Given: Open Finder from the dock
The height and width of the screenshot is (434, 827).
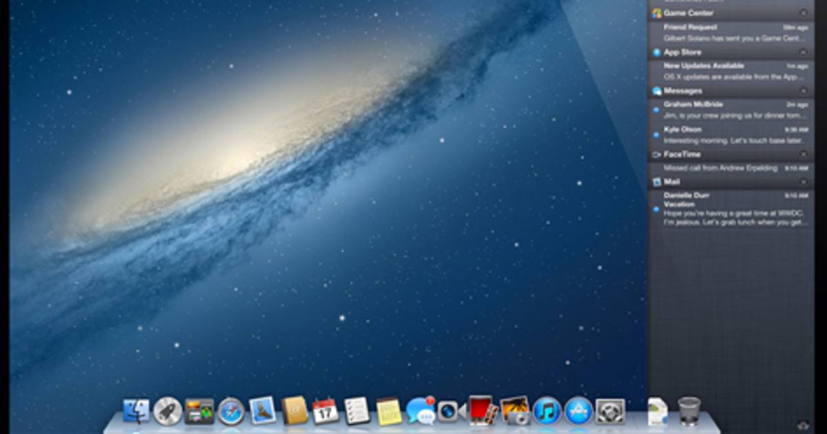Looking at the screenshot, I should click(x=136, y=411).
